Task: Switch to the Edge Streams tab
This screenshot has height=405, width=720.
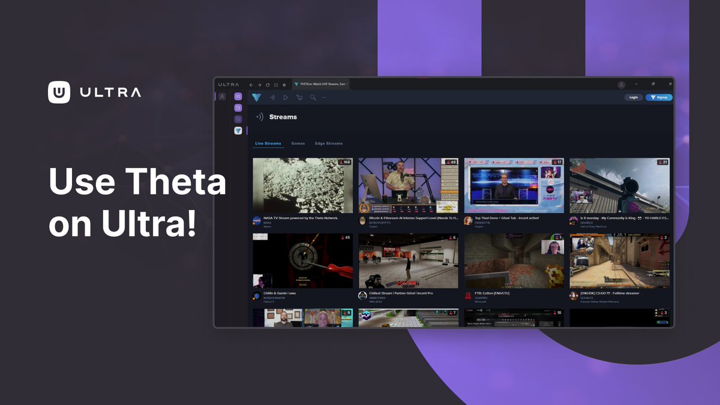Action: (x=329, y=143)
